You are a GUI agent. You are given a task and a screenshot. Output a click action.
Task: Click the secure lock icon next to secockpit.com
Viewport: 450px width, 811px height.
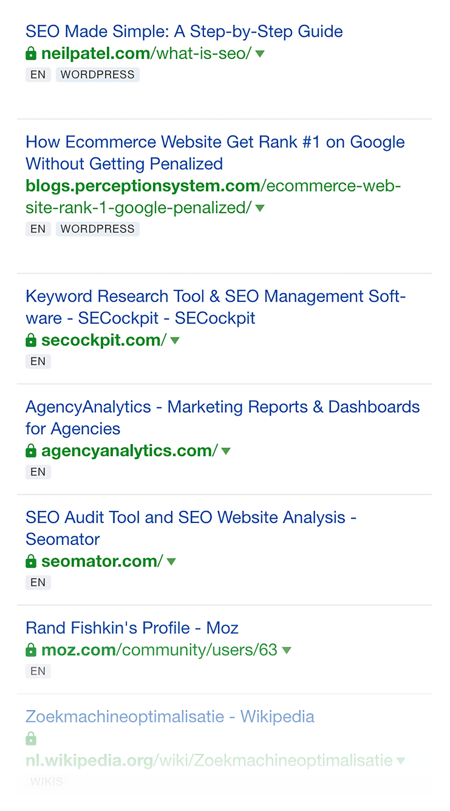31,340
